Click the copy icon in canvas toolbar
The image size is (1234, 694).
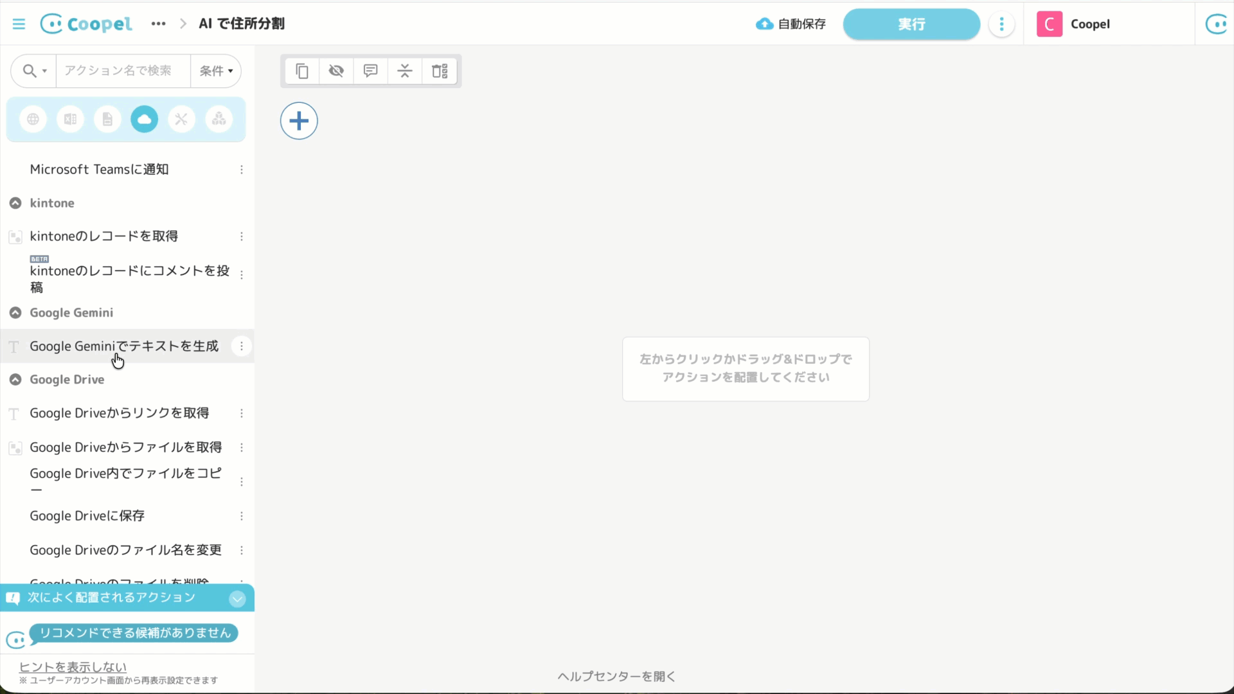[x=302, y=71]
